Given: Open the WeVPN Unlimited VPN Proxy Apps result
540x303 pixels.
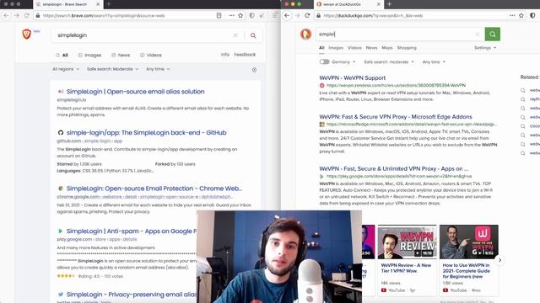Looking at the screenshot, I should pyautogui.click(x=394, y=168).
